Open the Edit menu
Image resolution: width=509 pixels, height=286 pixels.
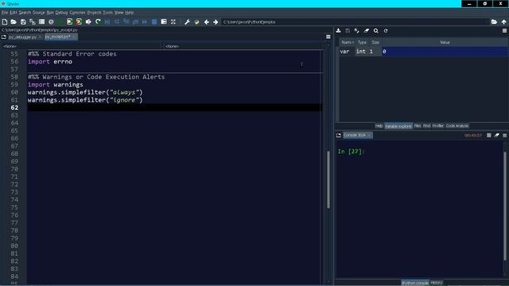coord(13,13)
